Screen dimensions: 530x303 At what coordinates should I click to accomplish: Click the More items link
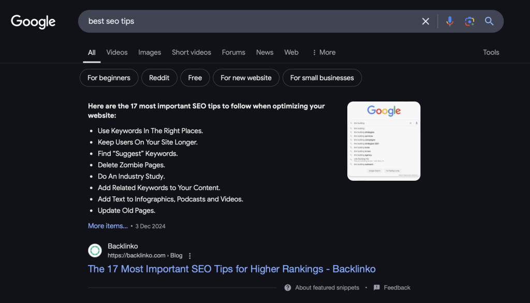point(108,226)
